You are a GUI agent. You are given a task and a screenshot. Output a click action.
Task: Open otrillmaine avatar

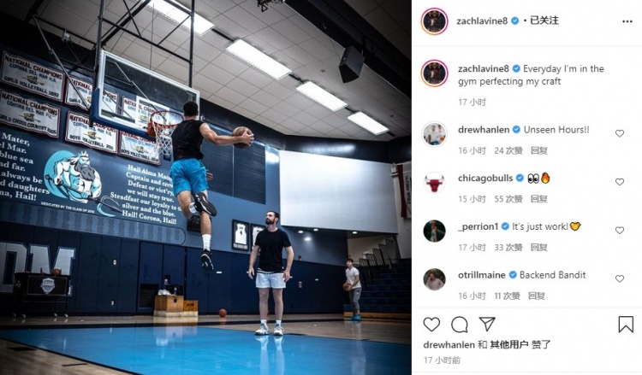pyautogui.click(x=434, y=279)
